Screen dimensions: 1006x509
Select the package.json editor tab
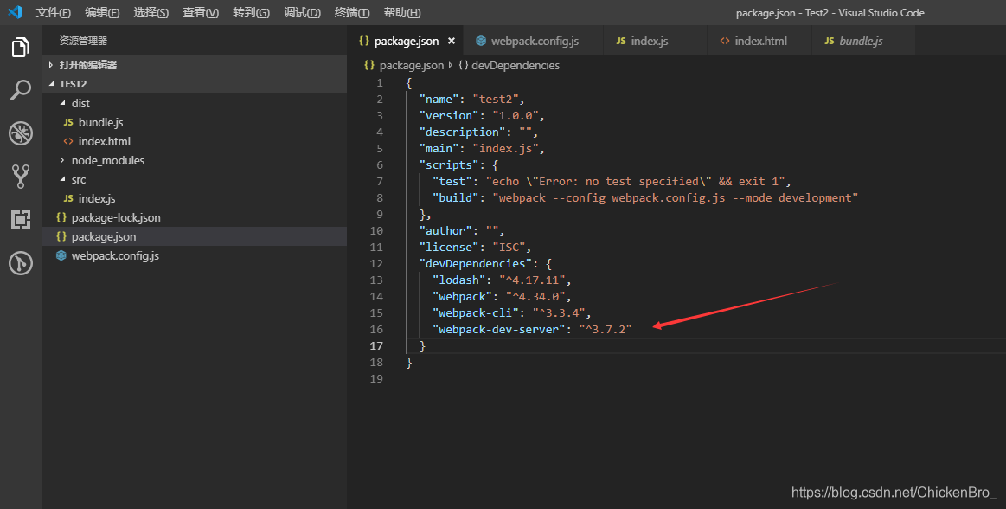tap(406, 41)
